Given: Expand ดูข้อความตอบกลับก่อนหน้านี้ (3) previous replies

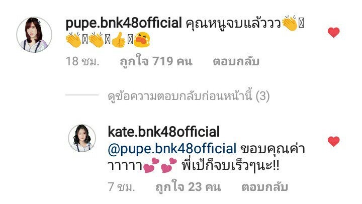Looking at the screenshot, I should click(189, 96).
